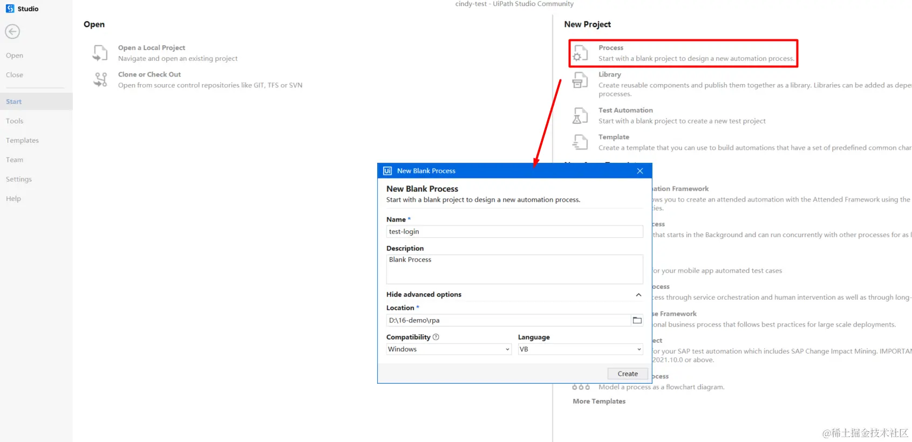Click the back arrow circle icon
This screenshot has width=912, height=442.
[x=12, y=32]
